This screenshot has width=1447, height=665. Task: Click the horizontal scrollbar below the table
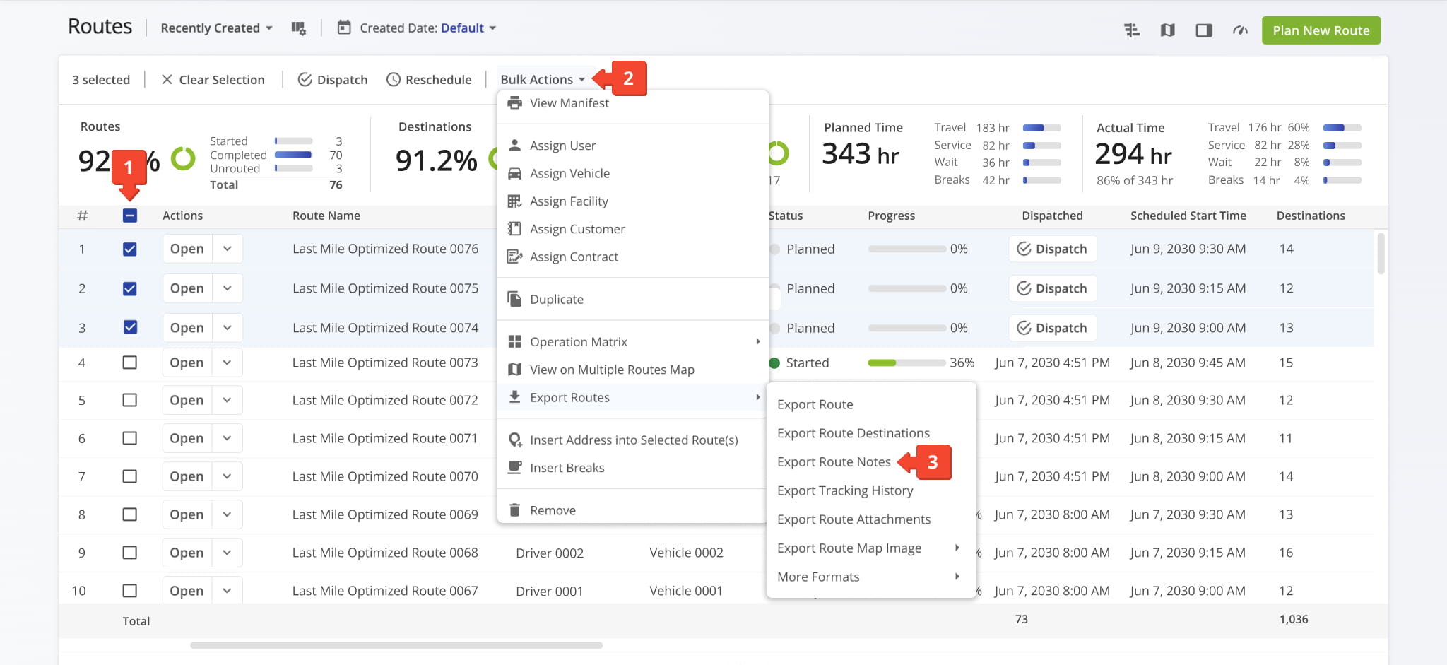396,645
